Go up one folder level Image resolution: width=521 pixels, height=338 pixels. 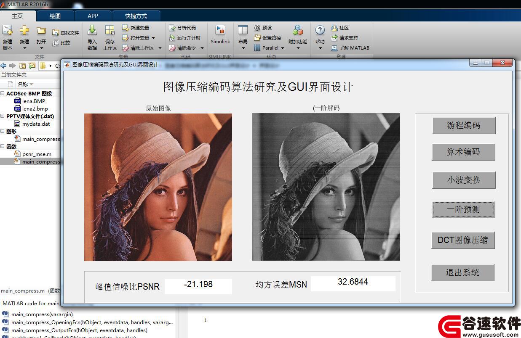tap(22, 66)
